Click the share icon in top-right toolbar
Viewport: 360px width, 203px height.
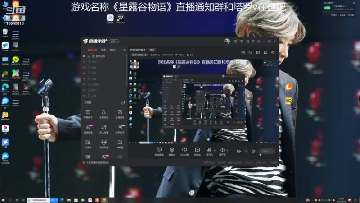273,52
